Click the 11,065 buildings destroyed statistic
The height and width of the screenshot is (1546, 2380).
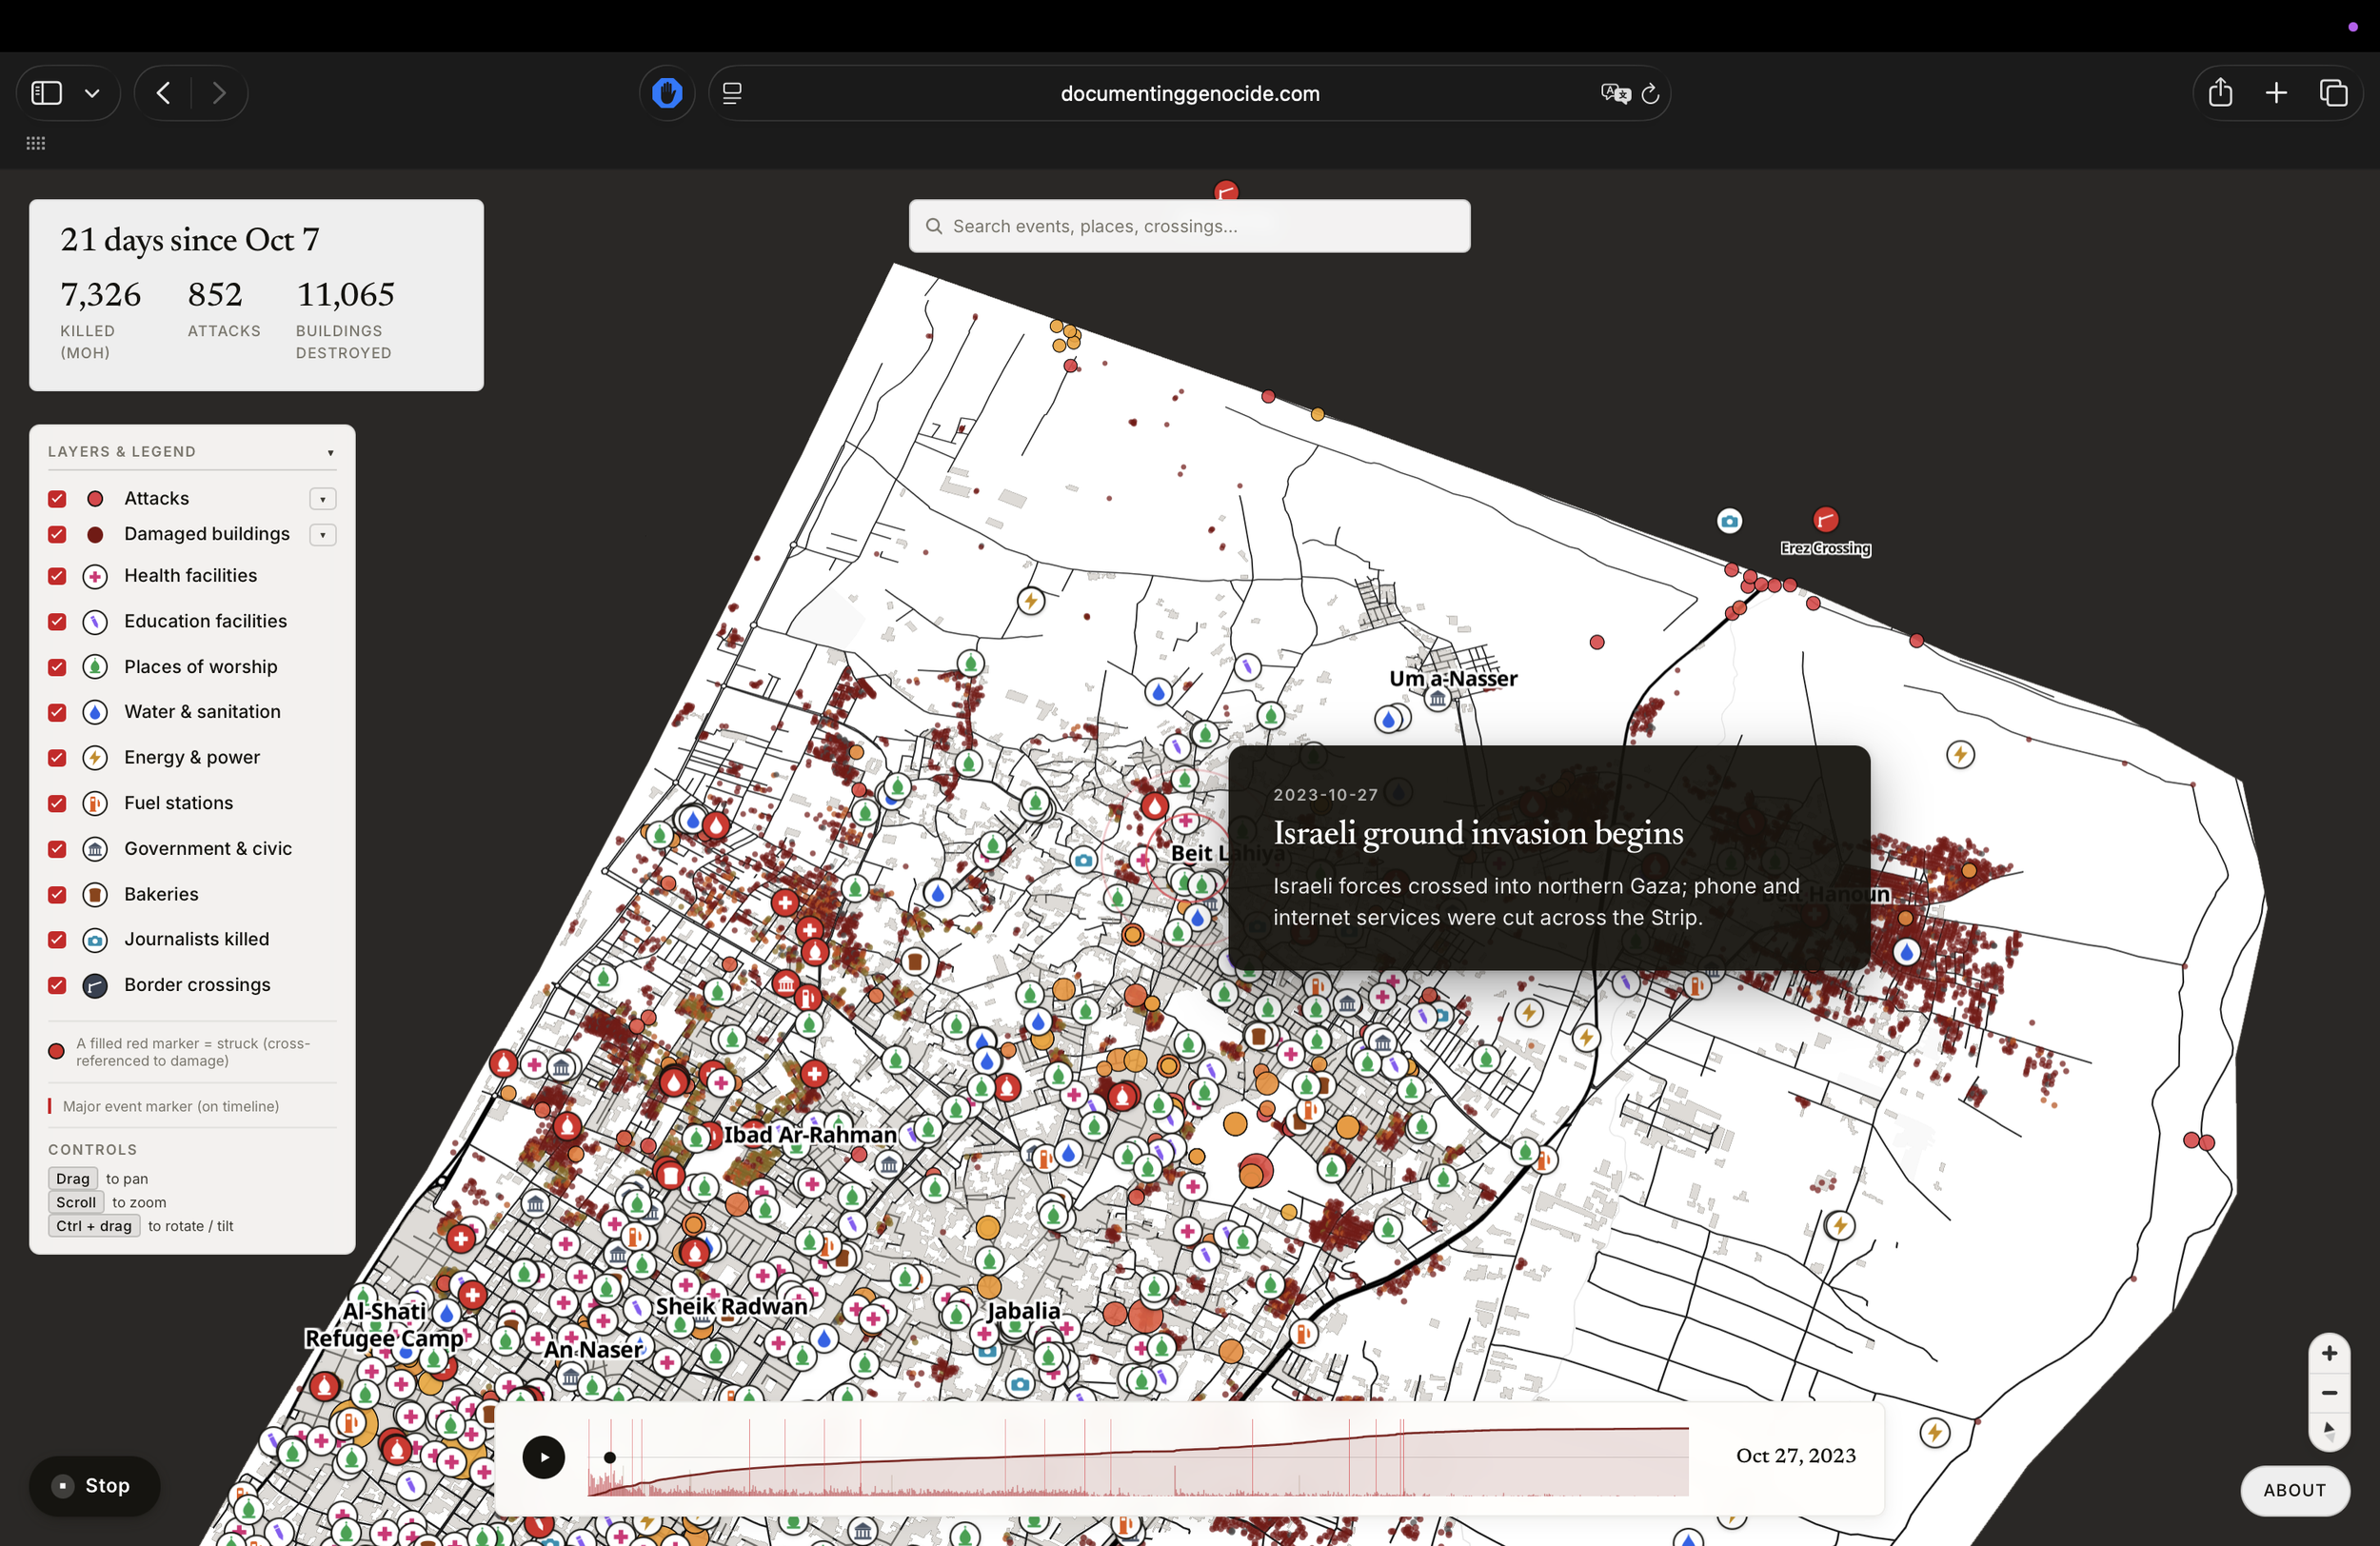point(345,294)
